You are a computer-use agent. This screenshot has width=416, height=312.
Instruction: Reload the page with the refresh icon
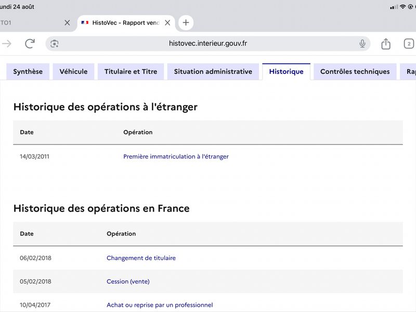(x=30, y=44)
